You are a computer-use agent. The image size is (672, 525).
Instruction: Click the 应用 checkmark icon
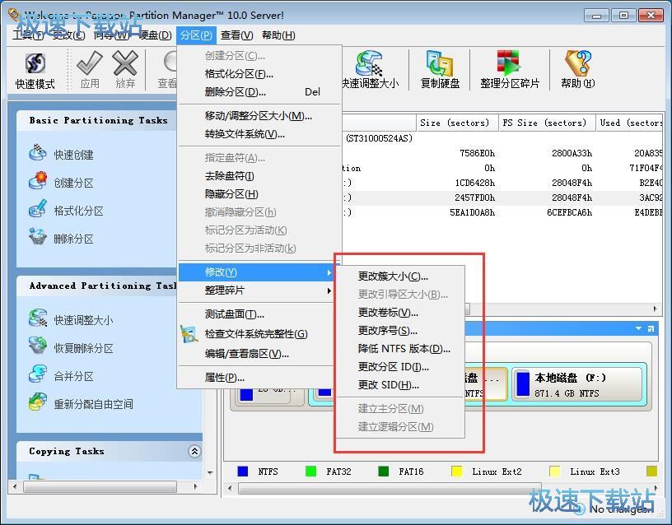click(x=90, y=63)
